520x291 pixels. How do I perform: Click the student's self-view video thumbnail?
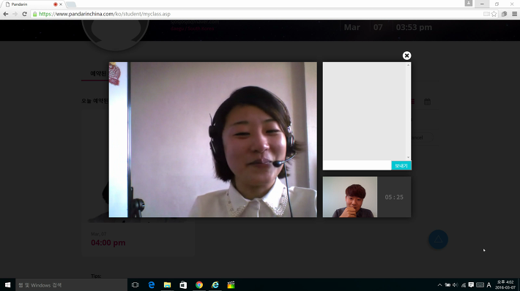click(350, 197)
